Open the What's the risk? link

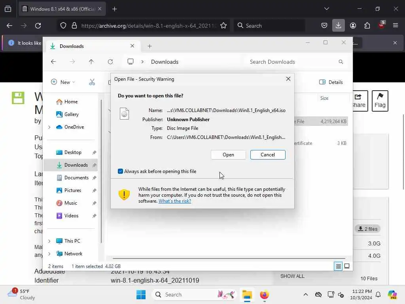(x=174, y=201)
